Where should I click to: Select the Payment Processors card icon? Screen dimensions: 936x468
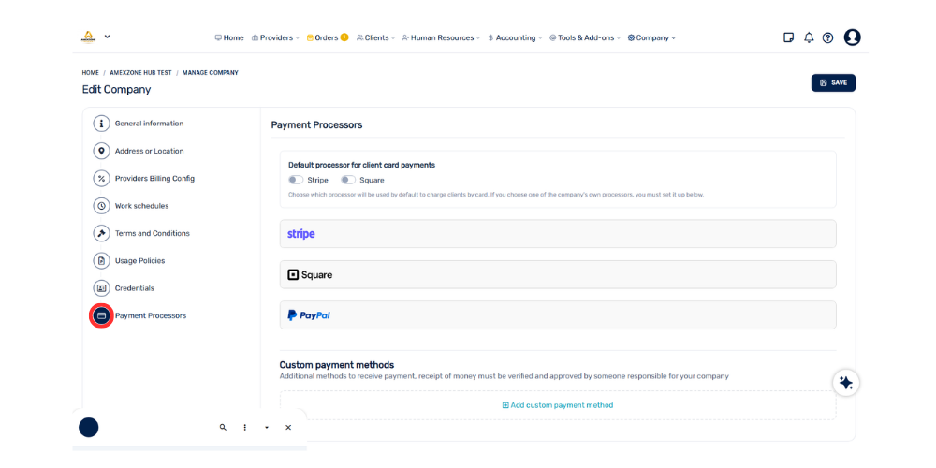[101, 315]
